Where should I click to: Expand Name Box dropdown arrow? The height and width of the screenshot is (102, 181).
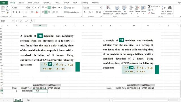(13, 21)
